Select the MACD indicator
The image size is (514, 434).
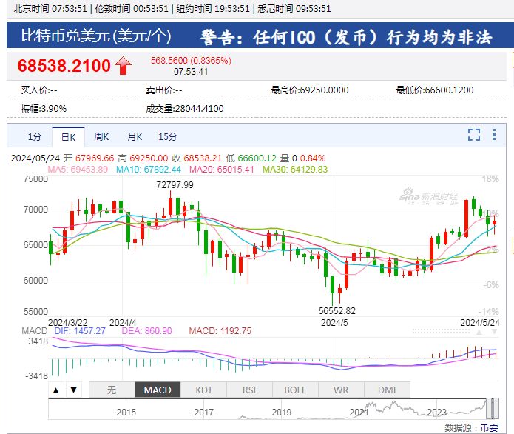(158, 390)
